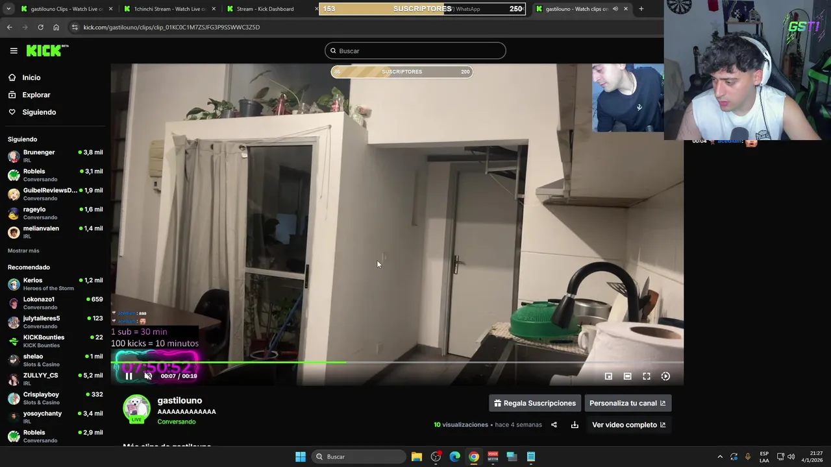Open rageylo channel in sidebar
The image size is (831, 467).
(x=55, y=213)
